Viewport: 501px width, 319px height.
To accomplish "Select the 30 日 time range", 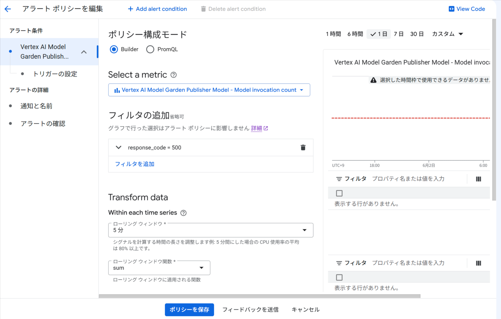I will coord(417,34).
